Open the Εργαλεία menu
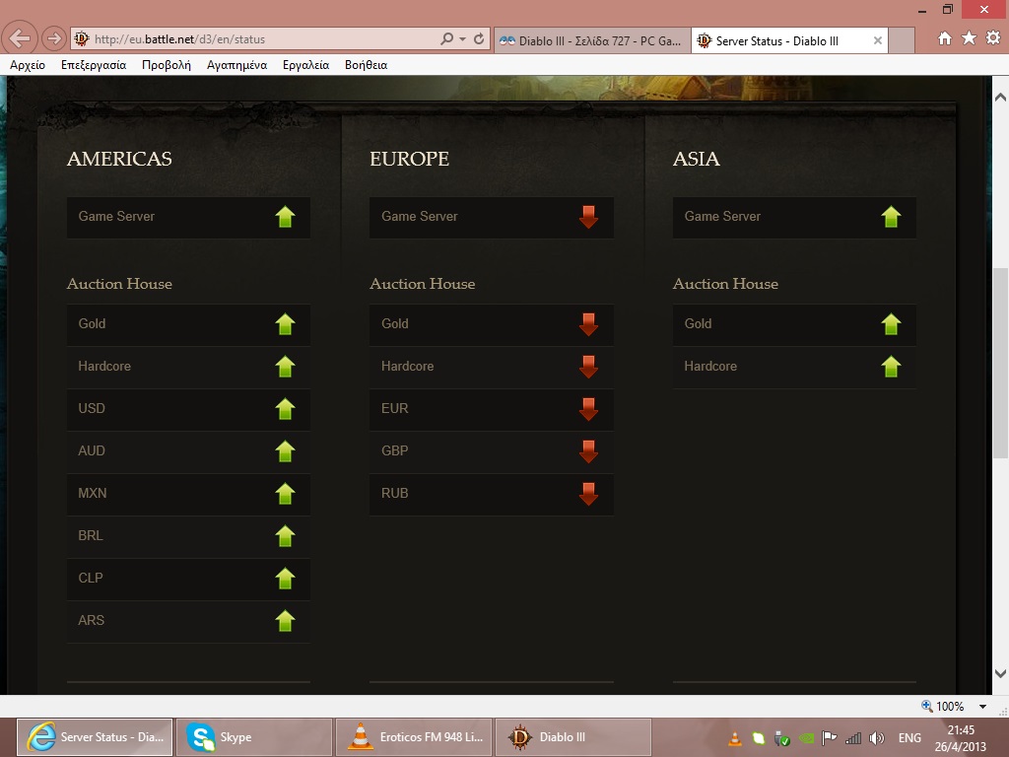The height and width of the screenshot is (757, 1009). [x=305, y=65]
